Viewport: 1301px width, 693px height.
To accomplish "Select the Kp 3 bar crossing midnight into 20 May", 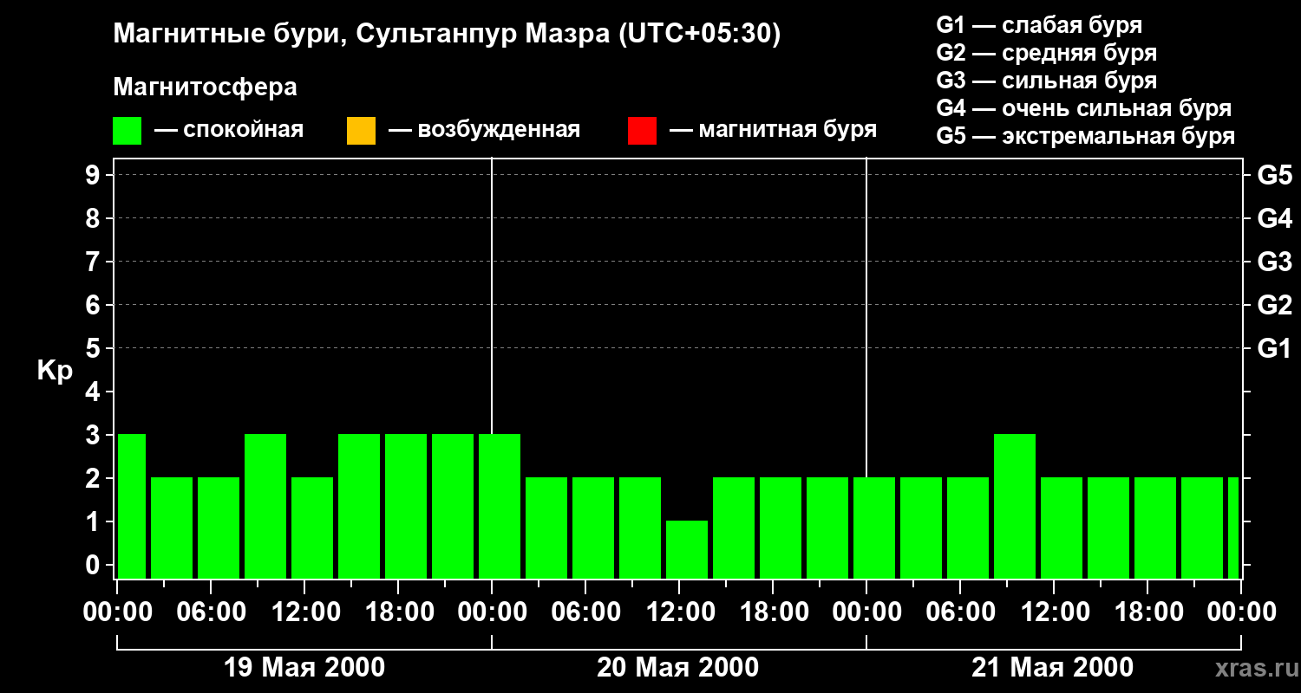I will point(500,506).
